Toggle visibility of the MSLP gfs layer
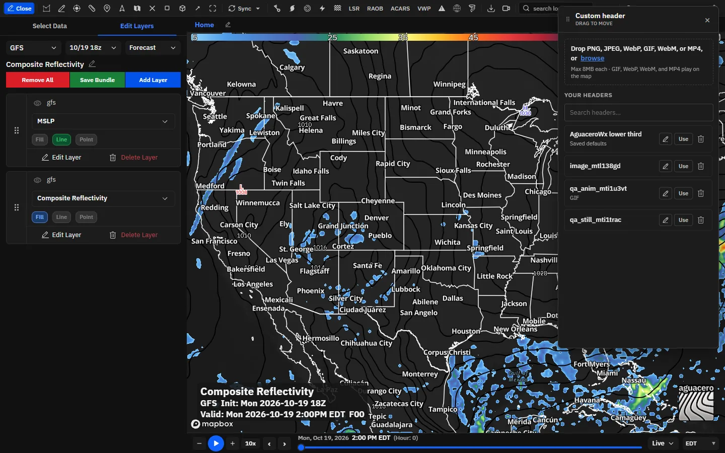The image size is (725, 453). coord(37,103)
